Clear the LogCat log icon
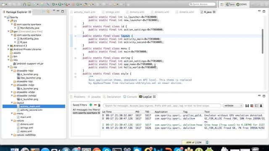This screenshot has width=269, height=151. coord(252,106)
